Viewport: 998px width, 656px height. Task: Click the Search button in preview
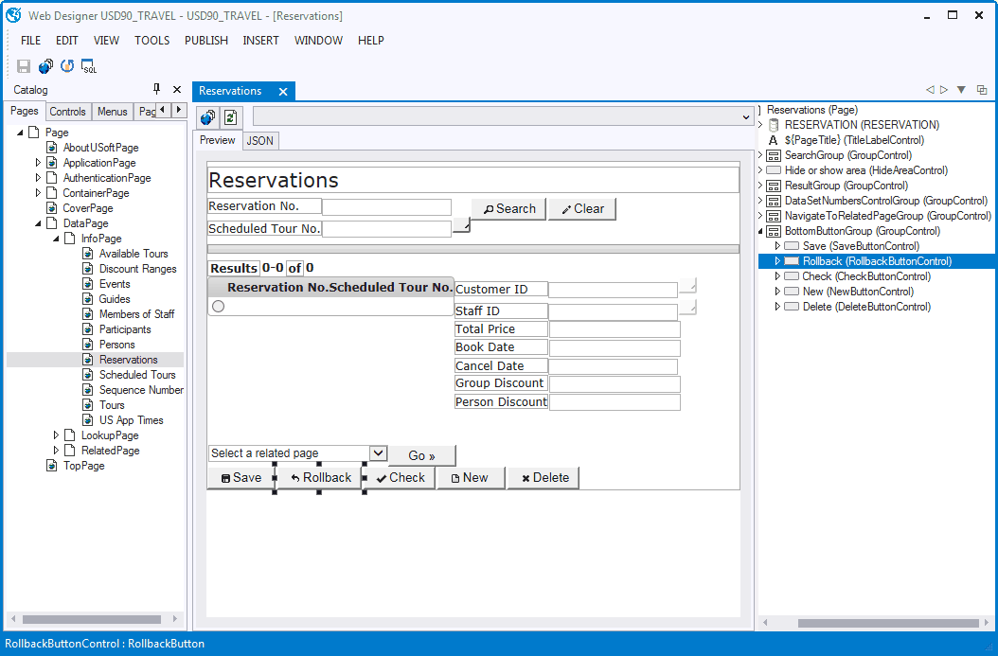(508, 209)
